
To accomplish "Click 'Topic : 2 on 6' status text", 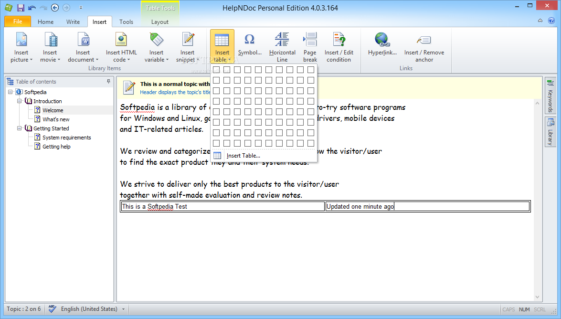I will [x=23, y=309].
